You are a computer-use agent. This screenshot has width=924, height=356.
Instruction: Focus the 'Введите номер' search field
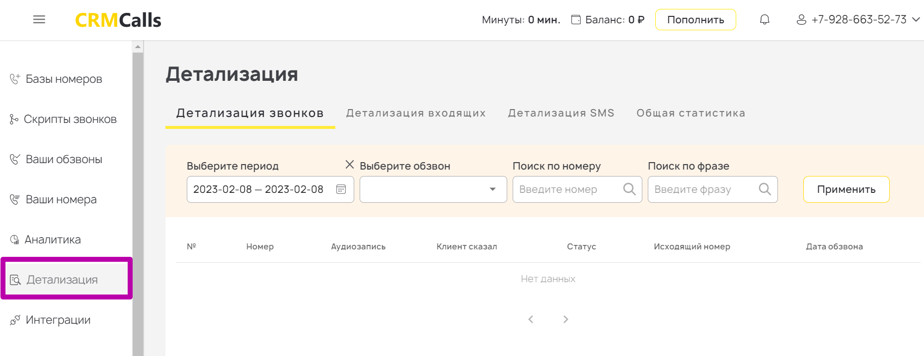pos(568,189)
